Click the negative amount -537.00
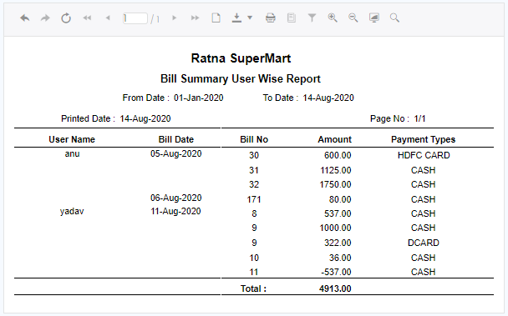This screenshot has width=508, height=316. [336, 272]
